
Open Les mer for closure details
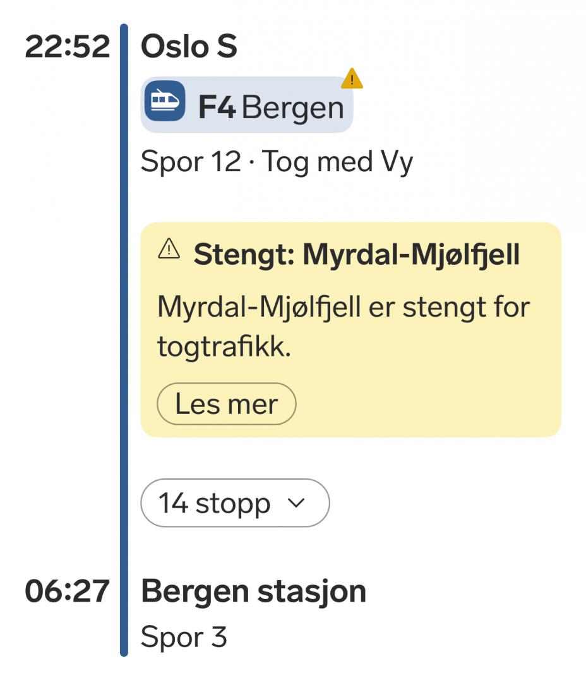click(226, 404)
